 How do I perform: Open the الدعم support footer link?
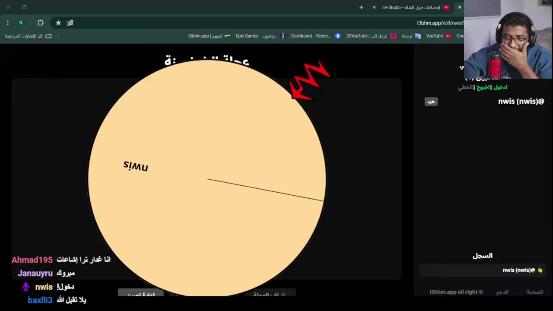point(502,292)
